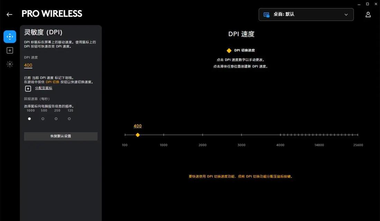Click the slider track at the 2000 mark
This screenshot has width=380, height=221.
point(203,135)
